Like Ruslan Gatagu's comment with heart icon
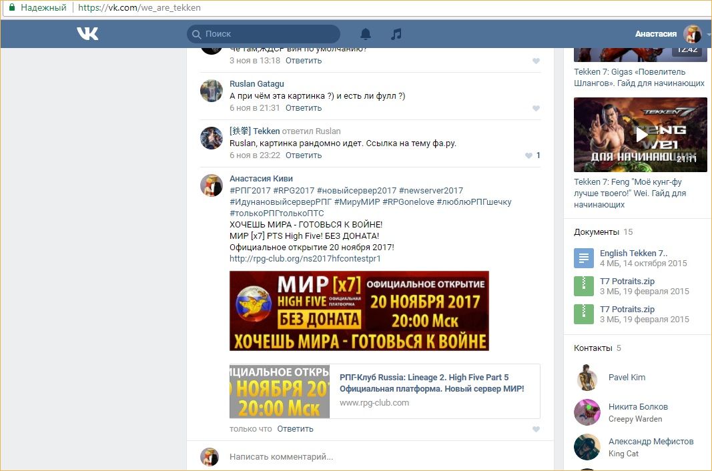The height and width of the screenshot is (471, 712). pyautogui.click(x=536, y=108)
